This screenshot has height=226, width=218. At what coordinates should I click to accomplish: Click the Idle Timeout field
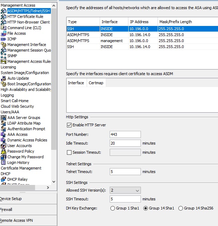point(125,143)
